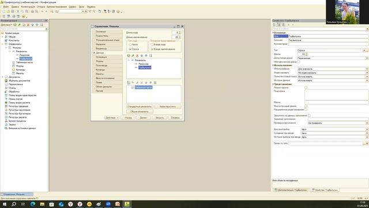Click Назад button in Фильмы dialog
The height and width of the screenshot is (208, 369).
(x=128, y=118)
